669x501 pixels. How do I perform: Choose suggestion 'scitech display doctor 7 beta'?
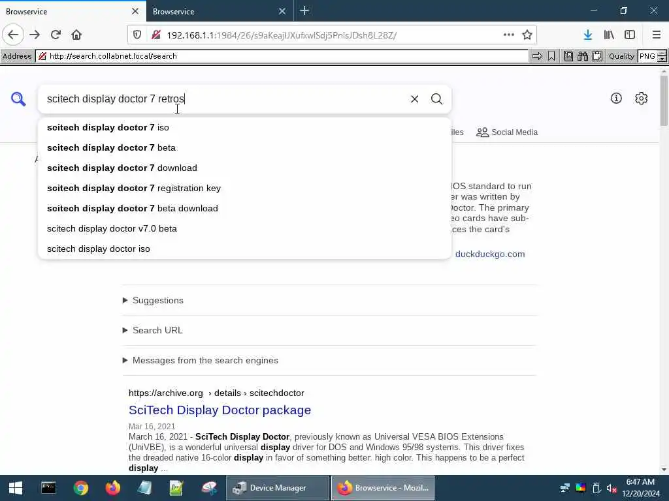[244, 148]
